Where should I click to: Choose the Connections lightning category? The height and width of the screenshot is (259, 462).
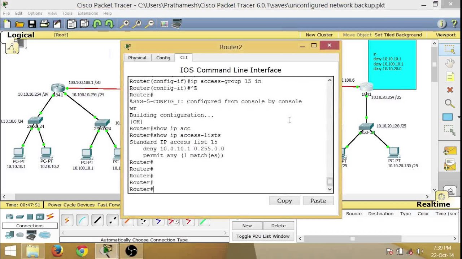point(50,217)
